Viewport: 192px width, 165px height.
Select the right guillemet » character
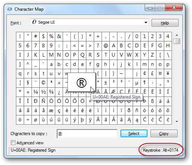(x=28, y=92)
